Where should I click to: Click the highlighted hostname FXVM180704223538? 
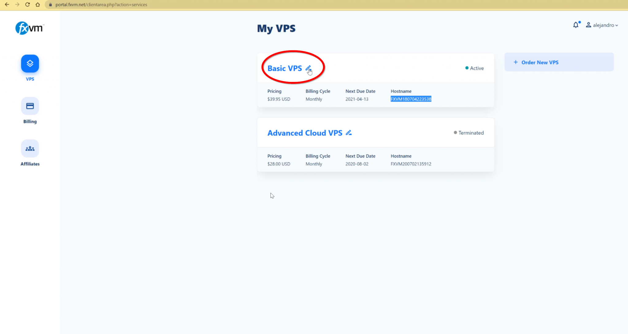coord(411,99)
